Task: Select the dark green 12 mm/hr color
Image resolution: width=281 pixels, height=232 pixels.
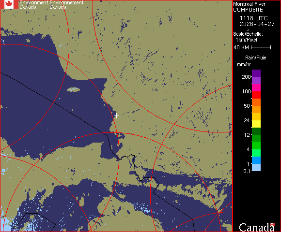Action: click(256, 131)
